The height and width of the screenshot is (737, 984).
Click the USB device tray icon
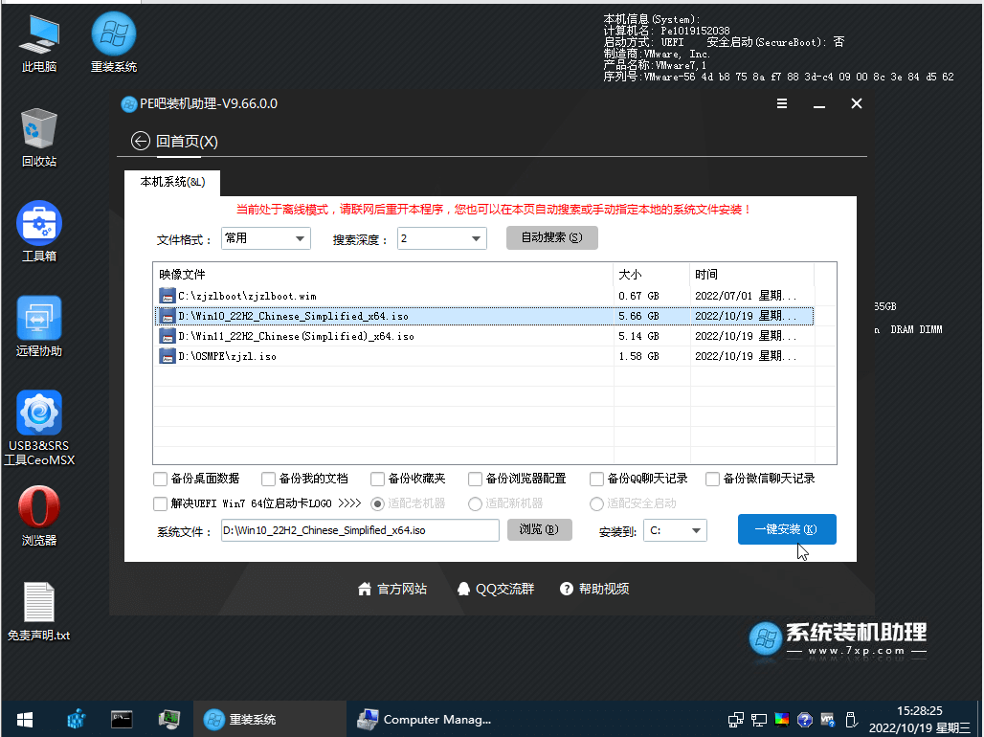pos(852,720)
